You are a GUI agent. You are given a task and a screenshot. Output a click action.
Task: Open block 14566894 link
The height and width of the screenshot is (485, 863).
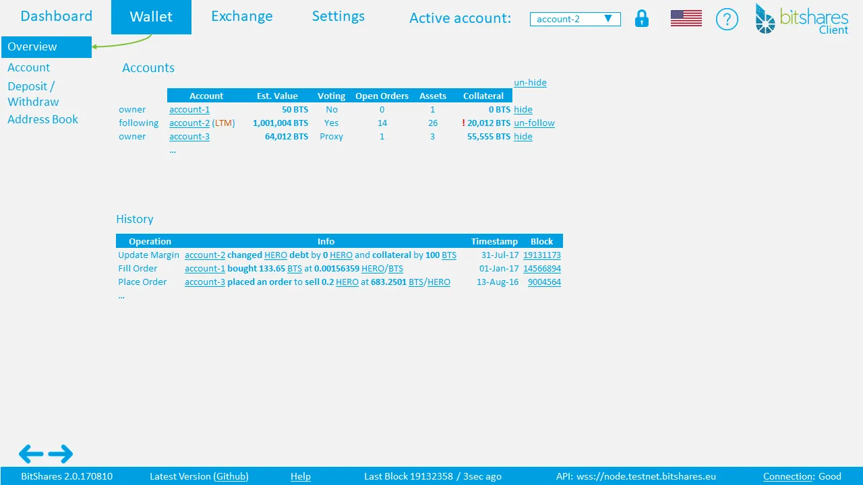(542, 268)
